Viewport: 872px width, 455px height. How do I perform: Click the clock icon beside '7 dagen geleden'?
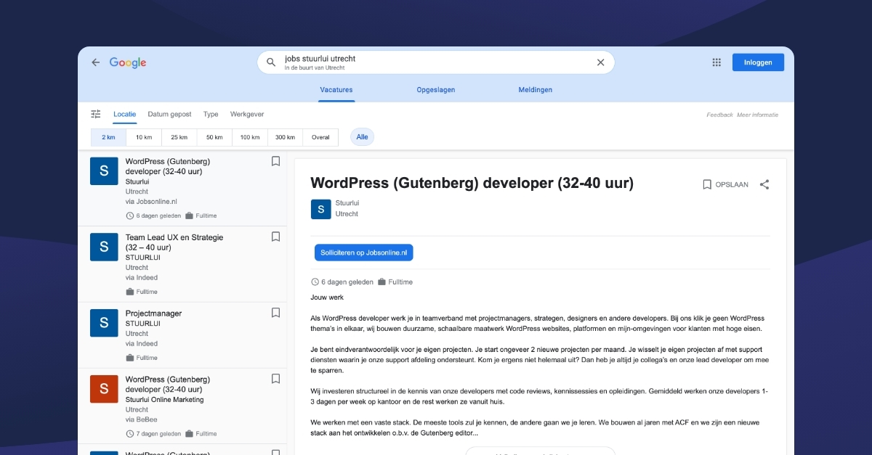tap(130, 434)
